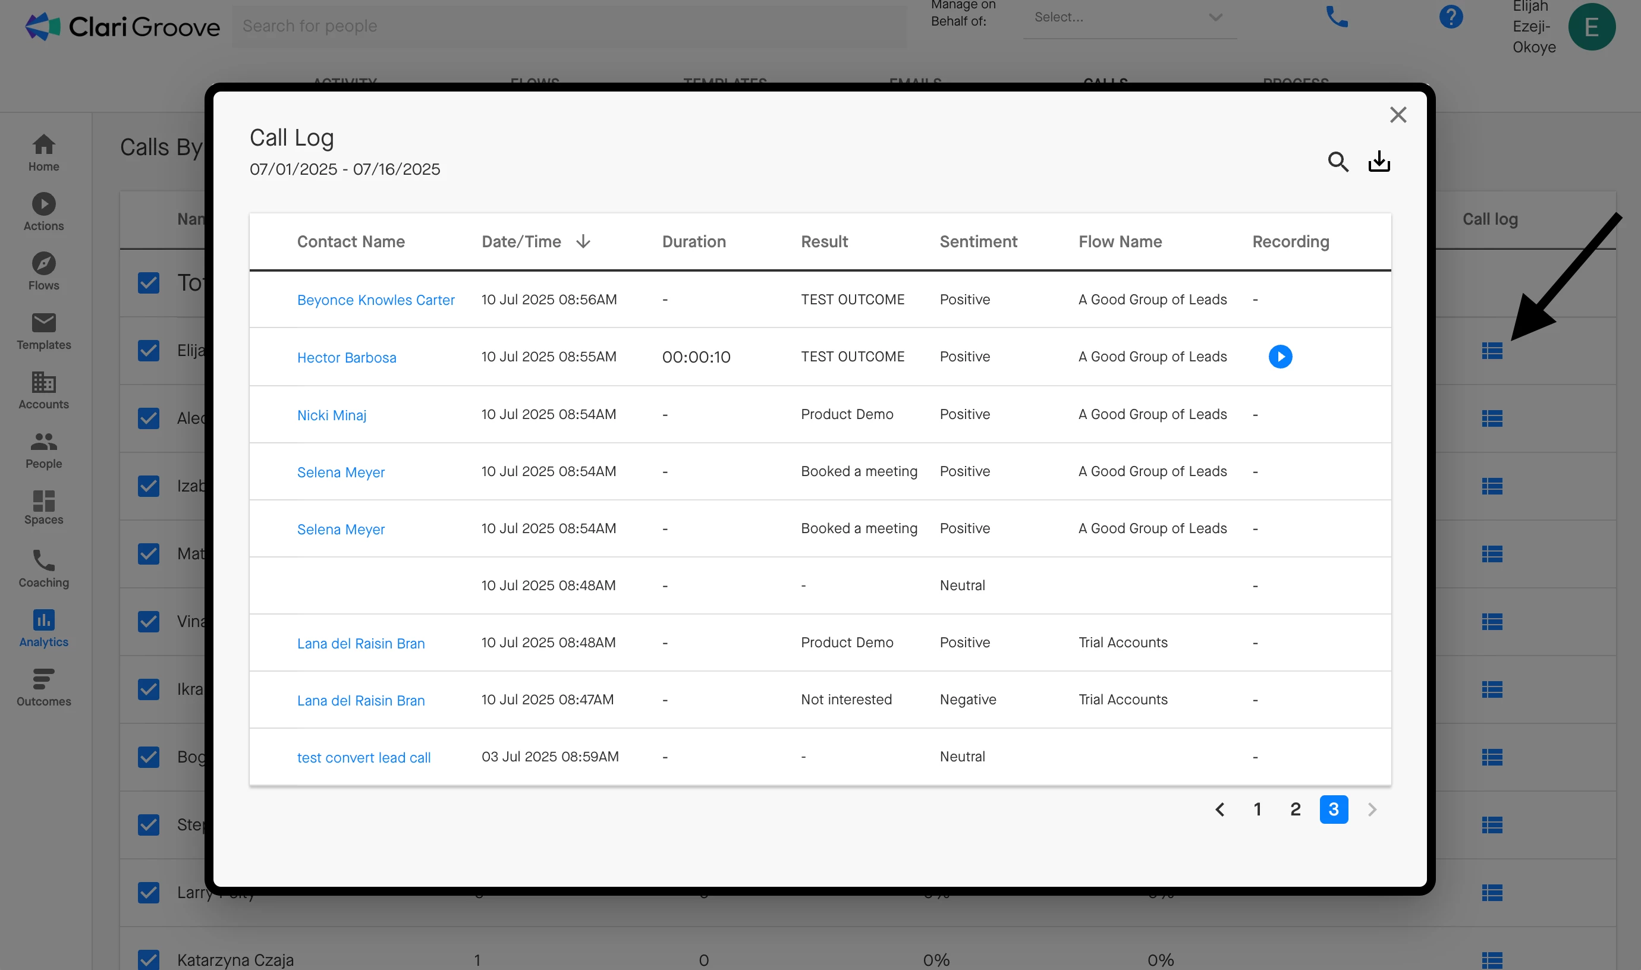
Task: Go to previous page with left chevron
Action: pyautogui.click(x=1219, y=810)
